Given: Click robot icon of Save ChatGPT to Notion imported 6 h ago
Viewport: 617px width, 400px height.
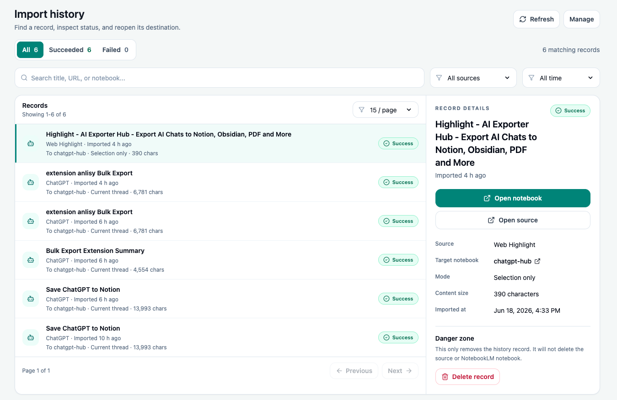Looking at the screenshot, I should 31,299.
